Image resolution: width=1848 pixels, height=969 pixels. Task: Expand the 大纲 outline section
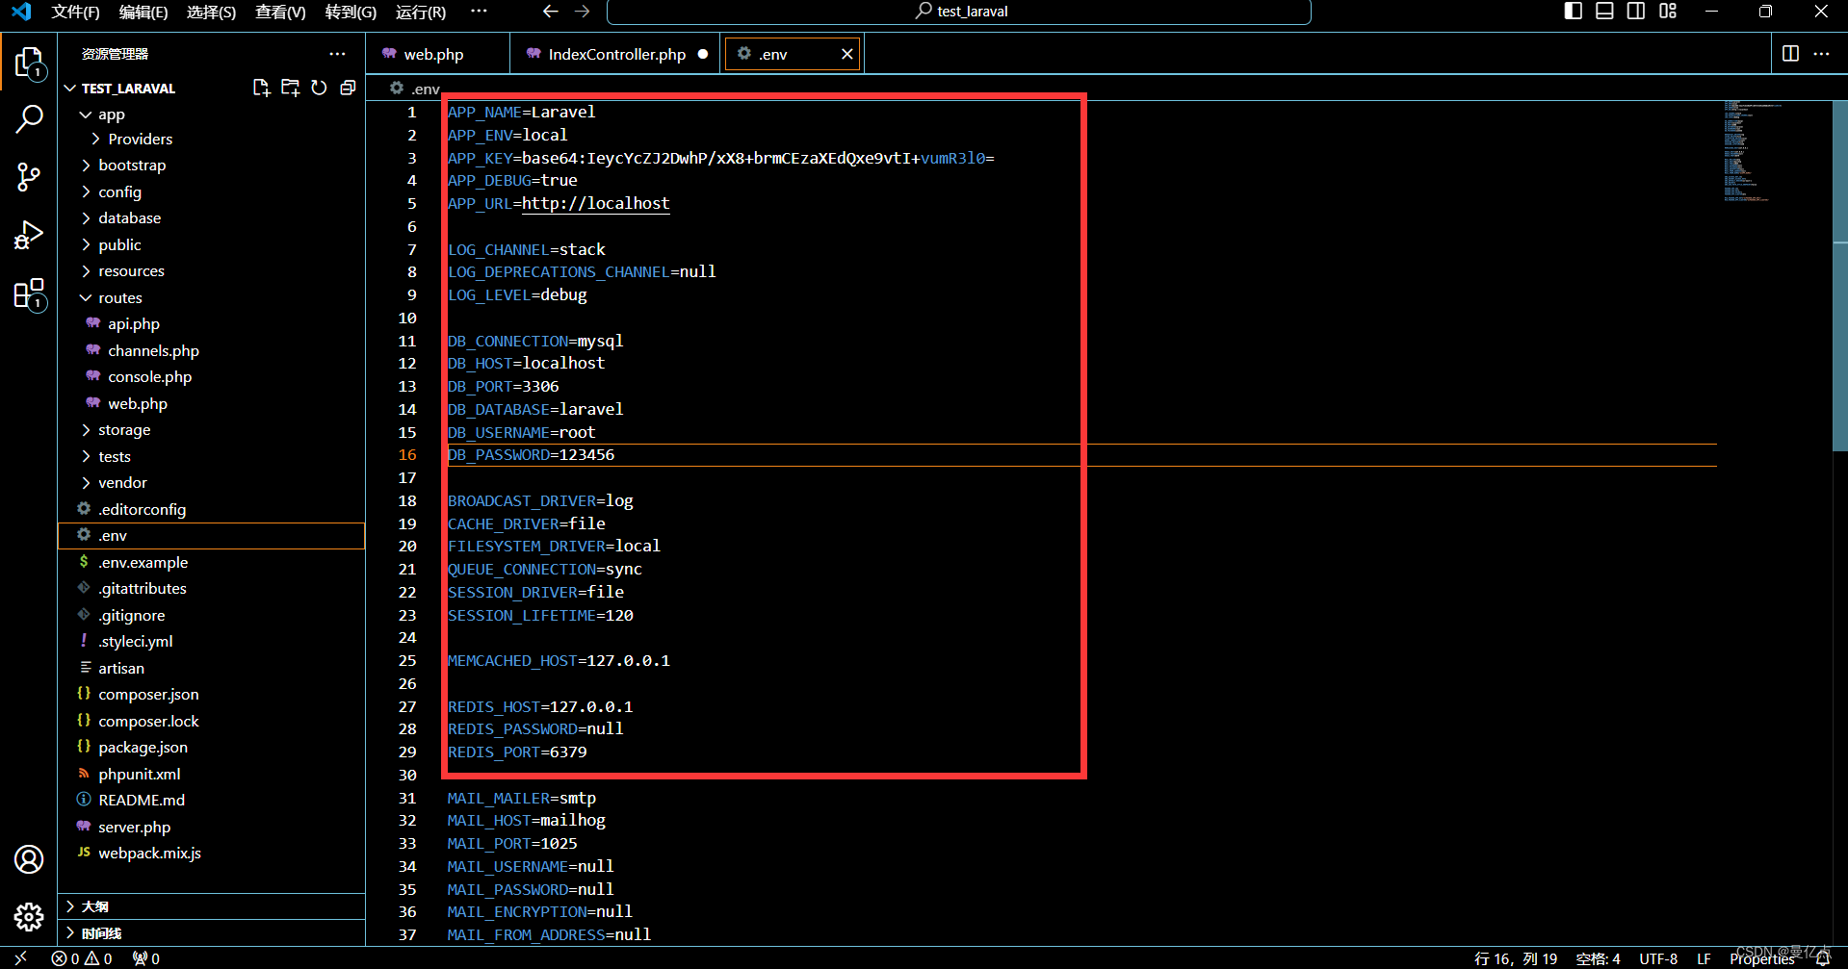[x=212, y=906]
